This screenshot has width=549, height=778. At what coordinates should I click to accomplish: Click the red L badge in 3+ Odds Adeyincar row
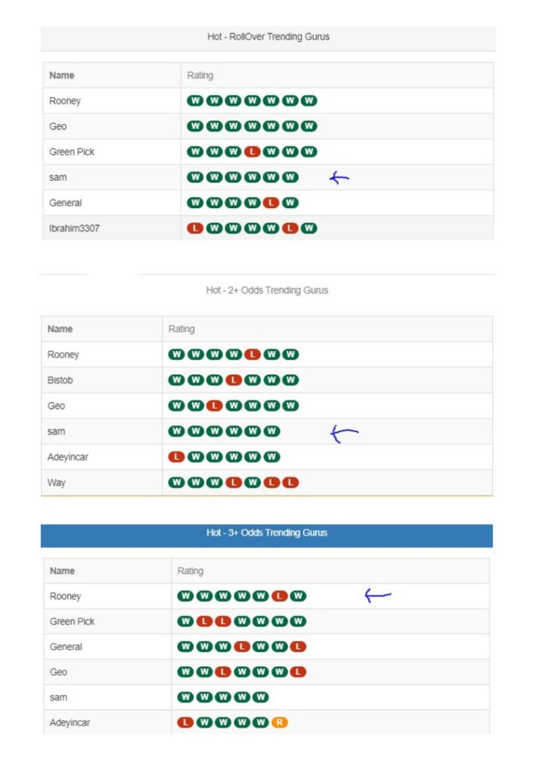point(185,723)
